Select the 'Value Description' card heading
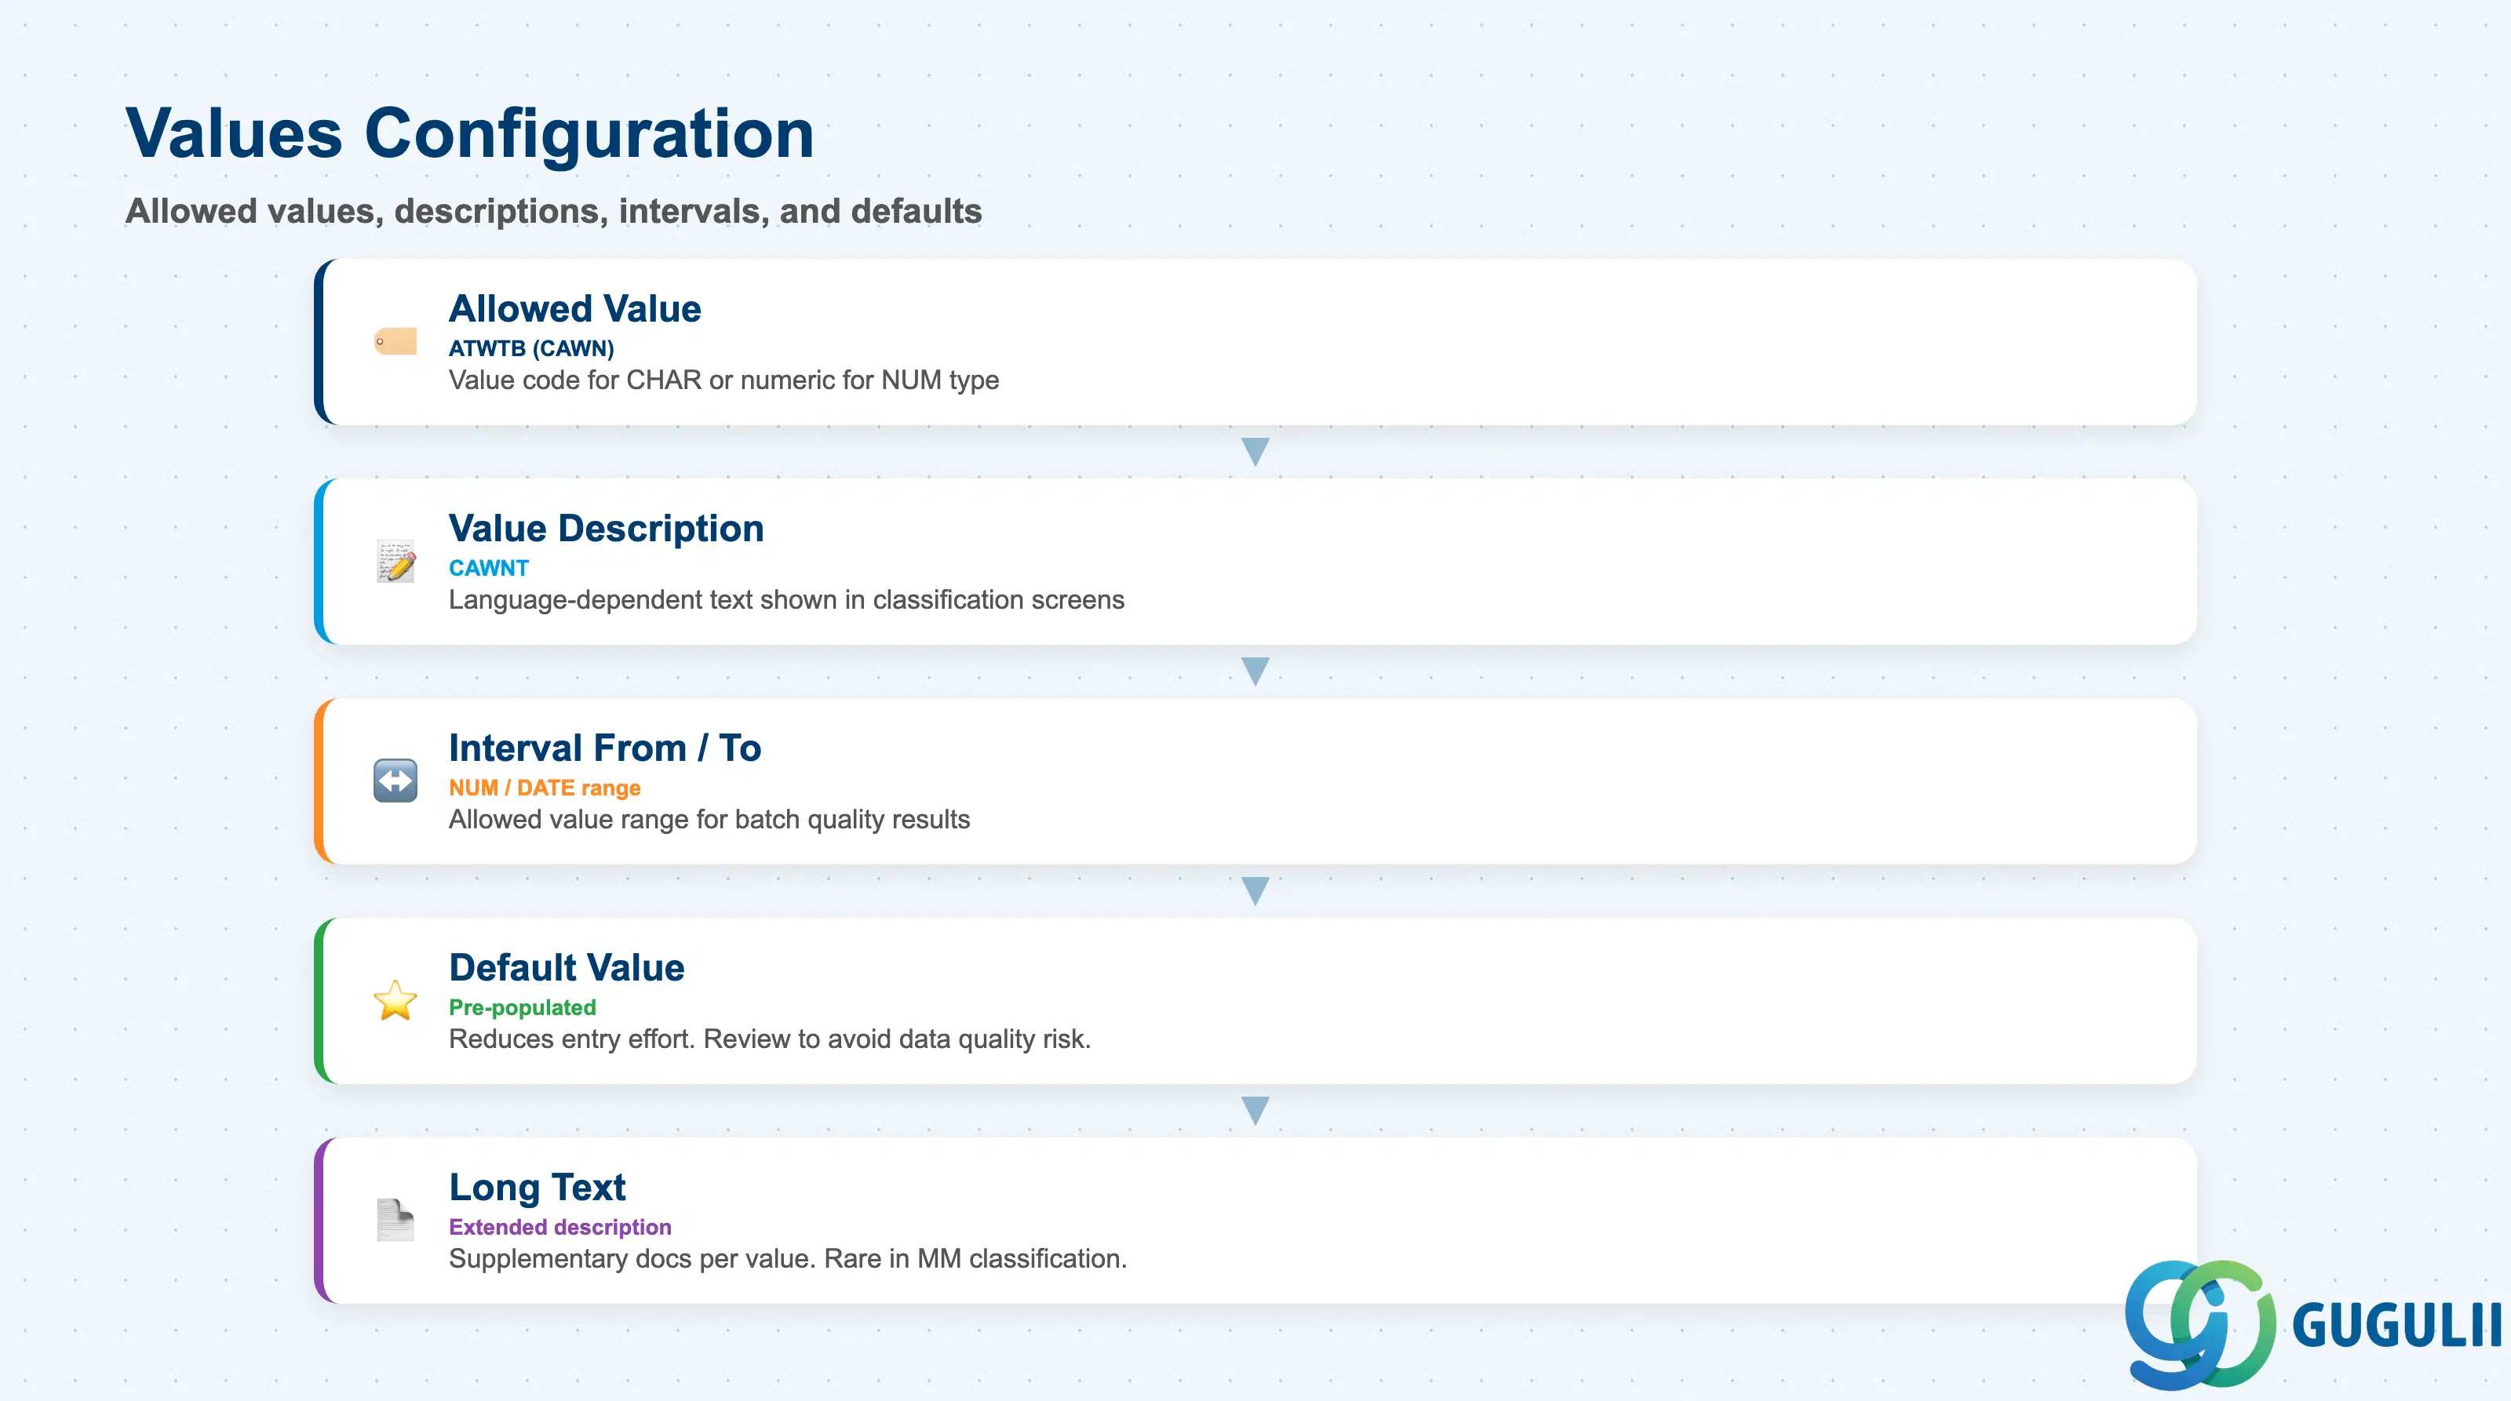The height and width of the screenshot is (1401, 2511). pyautogui.click(x=607, y=528)
